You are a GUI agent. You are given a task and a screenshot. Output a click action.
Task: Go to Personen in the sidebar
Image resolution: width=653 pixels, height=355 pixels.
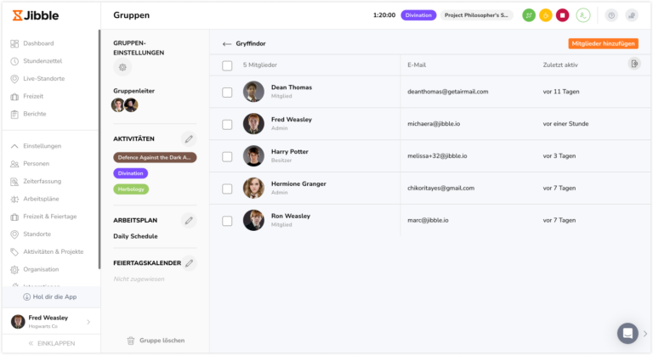point(37,164)
